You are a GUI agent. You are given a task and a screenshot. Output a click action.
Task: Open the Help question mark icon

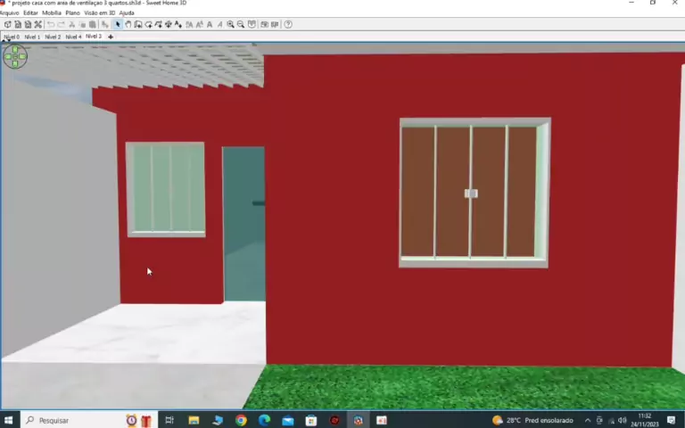coord(288,24)
